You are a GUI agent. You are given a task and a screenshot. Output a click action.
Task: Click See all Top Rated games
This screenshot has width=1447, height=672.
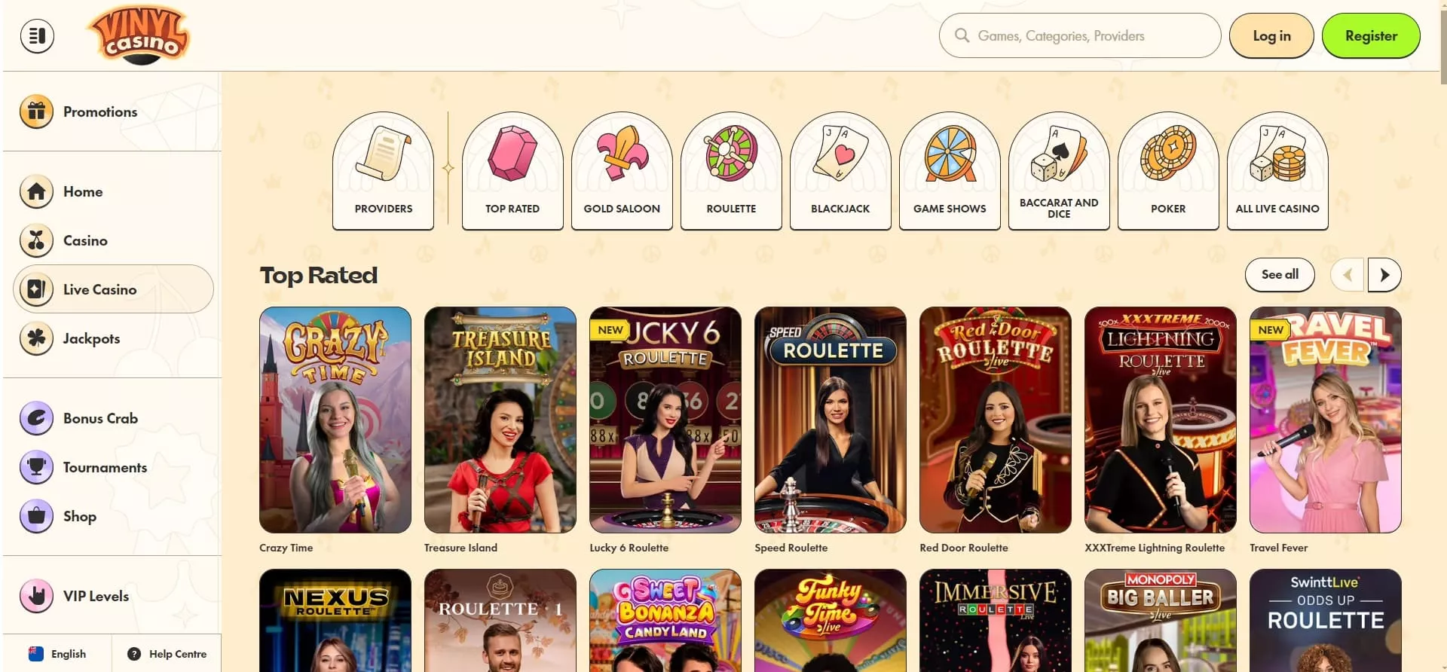click(1280, 275)
